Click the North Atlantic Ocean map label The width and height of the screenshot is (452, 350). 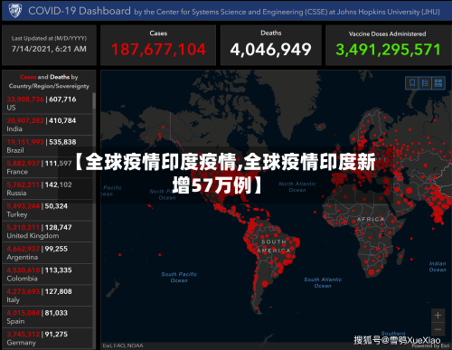point(297,187)
